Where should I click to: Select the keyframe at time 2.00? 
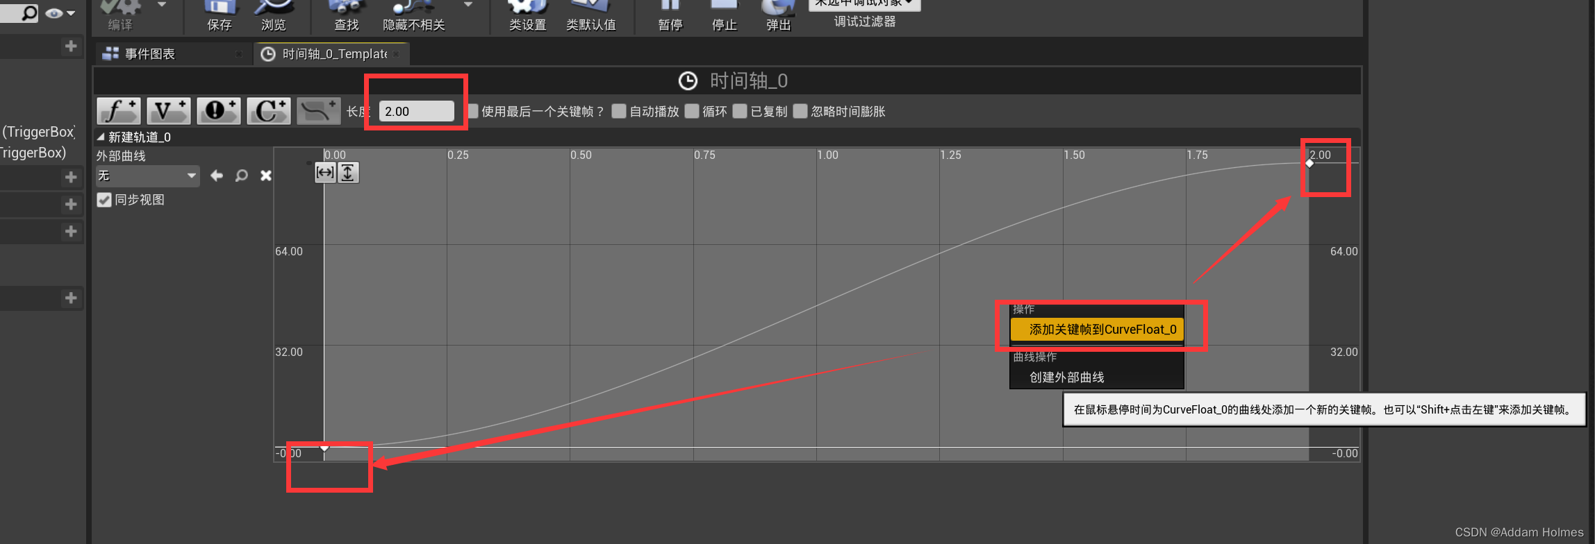(x=1309, y=164)
